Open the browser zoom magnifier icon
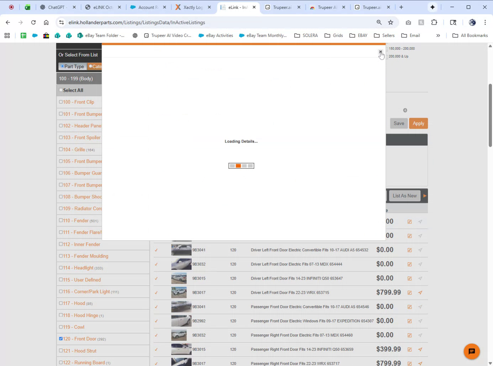This screenshot has width=493, height=366. (x=379, y=22)
